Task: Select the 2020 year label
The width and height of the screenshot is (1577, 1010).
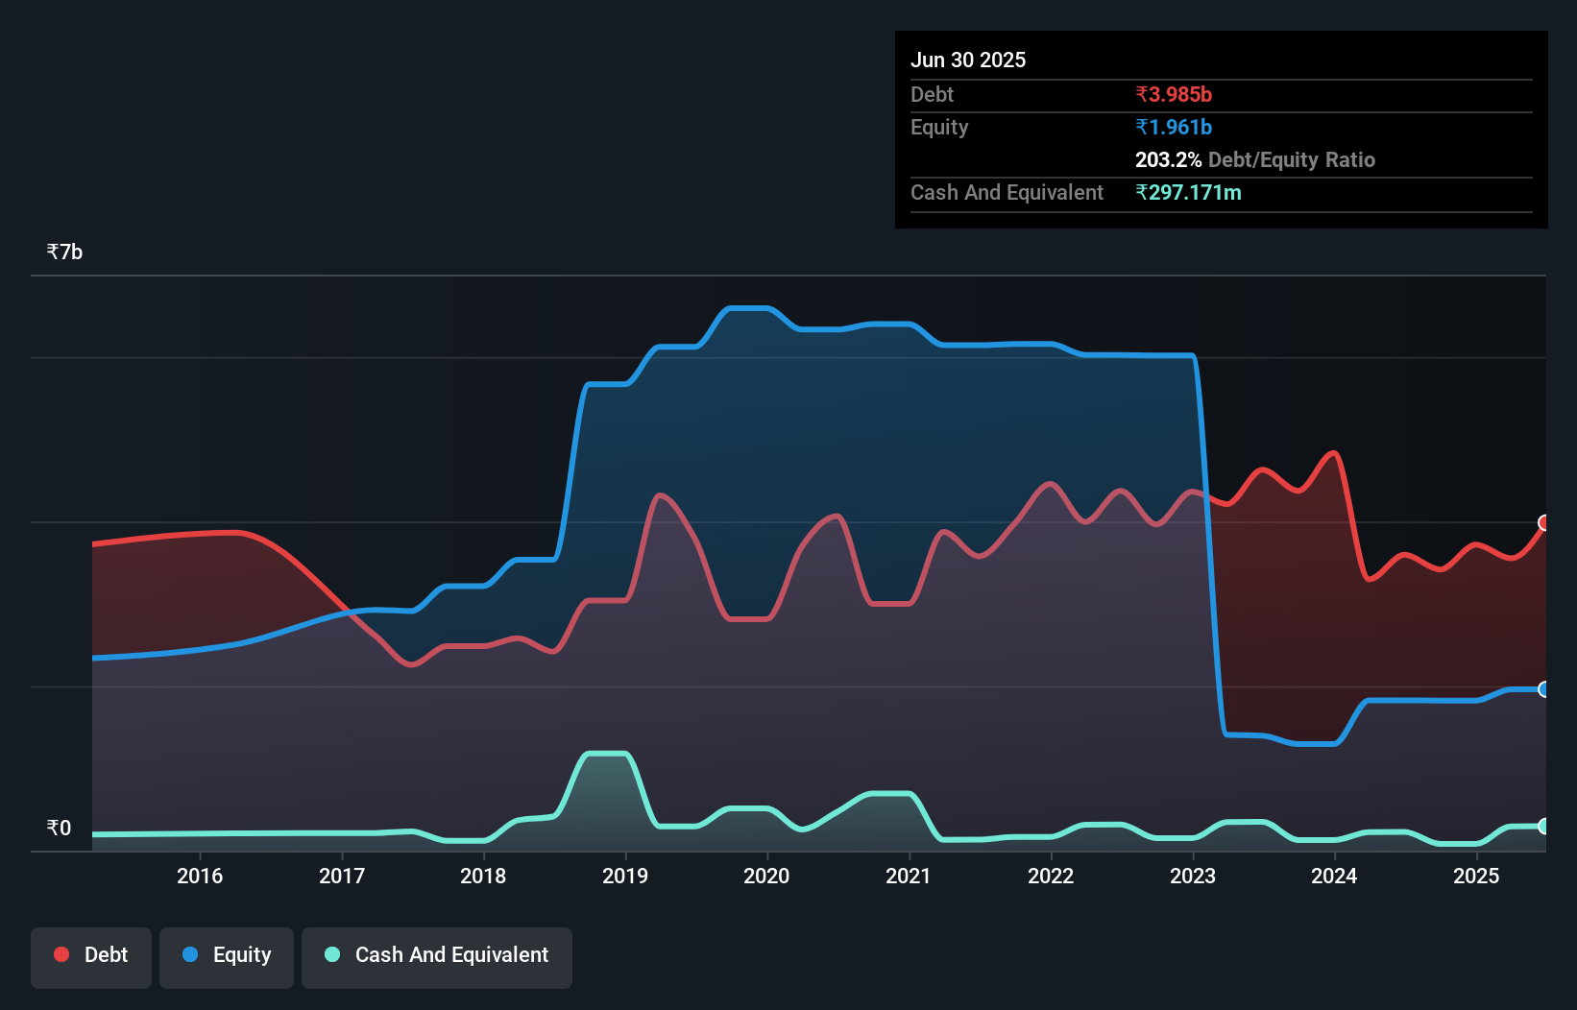Action: [x=765, y=876]
